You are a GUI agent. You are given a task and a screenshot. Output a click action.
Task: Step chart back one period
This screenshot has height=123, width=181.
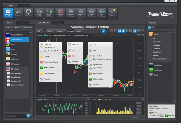point(123,31)
